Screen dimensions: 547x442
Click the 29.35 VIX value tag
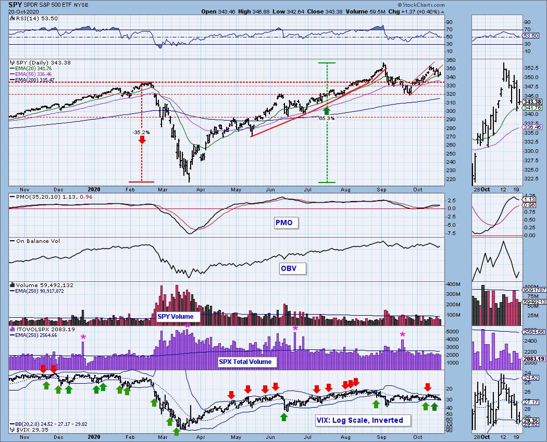[x=531, y=421]
